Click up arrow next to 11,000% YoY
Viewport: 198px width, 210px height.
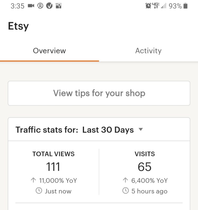click(x=33, y=181)
